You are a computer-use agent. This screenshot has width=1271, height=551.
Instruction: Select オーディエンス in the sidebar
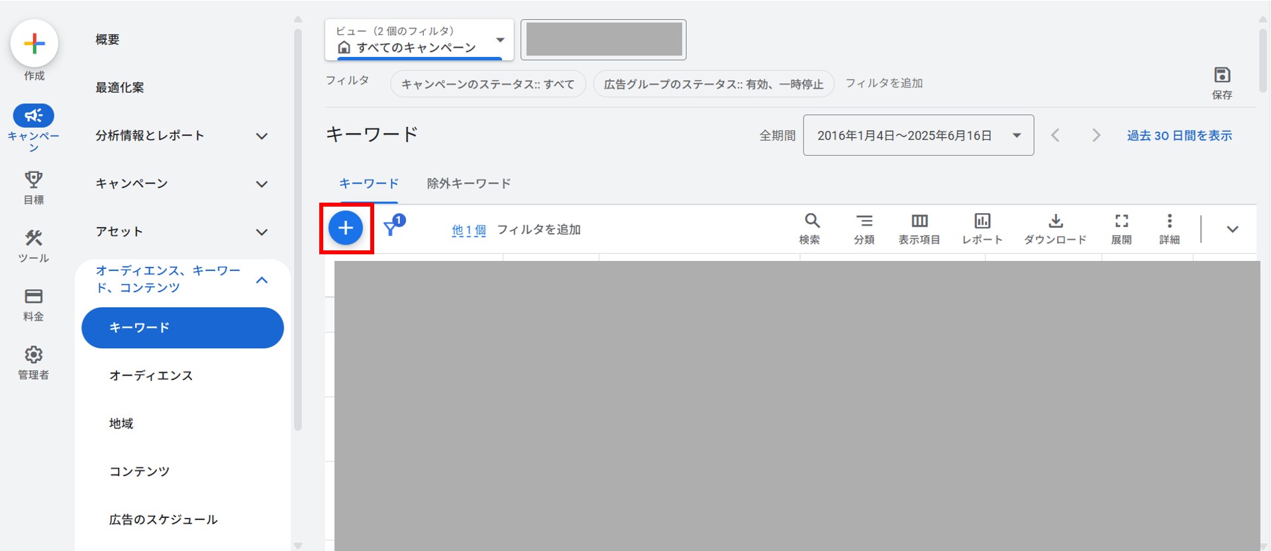[151, 376]
